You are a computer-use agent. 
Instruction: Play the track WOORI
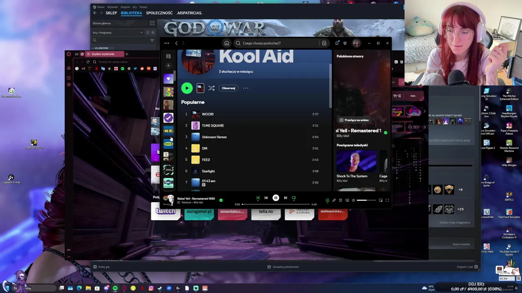(x=208, y=114)
